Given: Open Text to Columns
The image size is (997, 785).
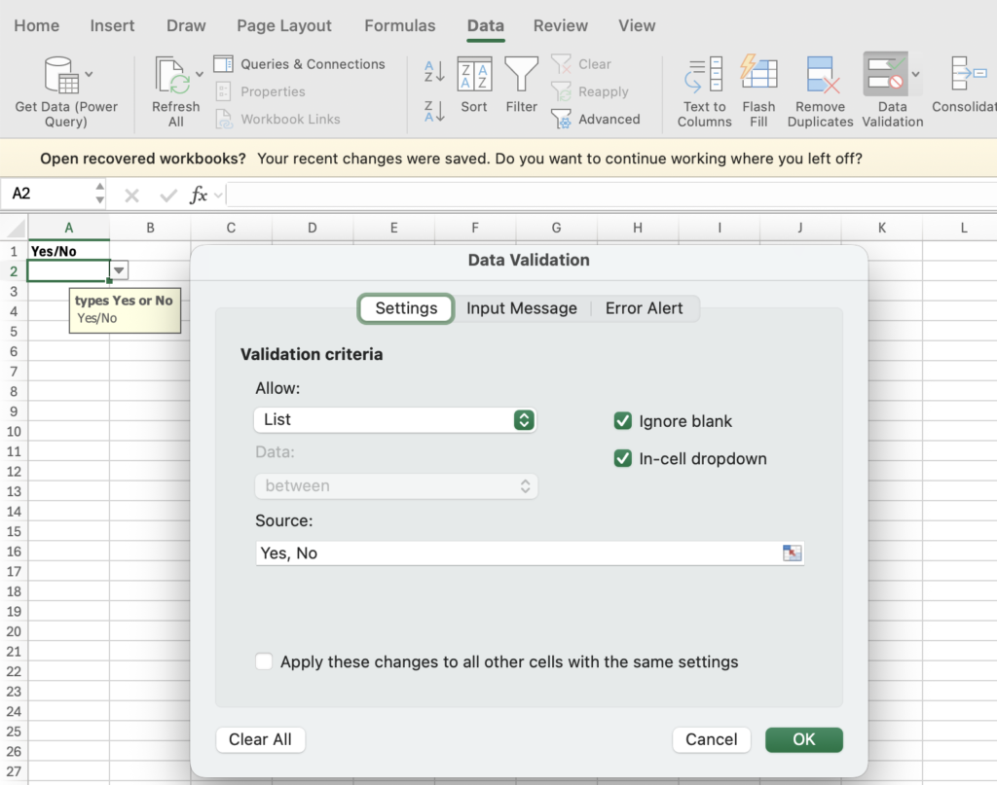Looking at the screenshot, I should [x=703, y=90].
